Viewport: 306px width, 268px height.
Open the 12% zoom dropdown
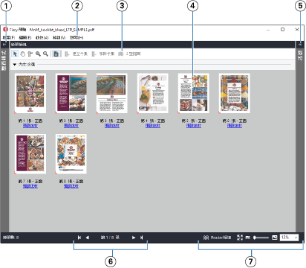point(289,237)
